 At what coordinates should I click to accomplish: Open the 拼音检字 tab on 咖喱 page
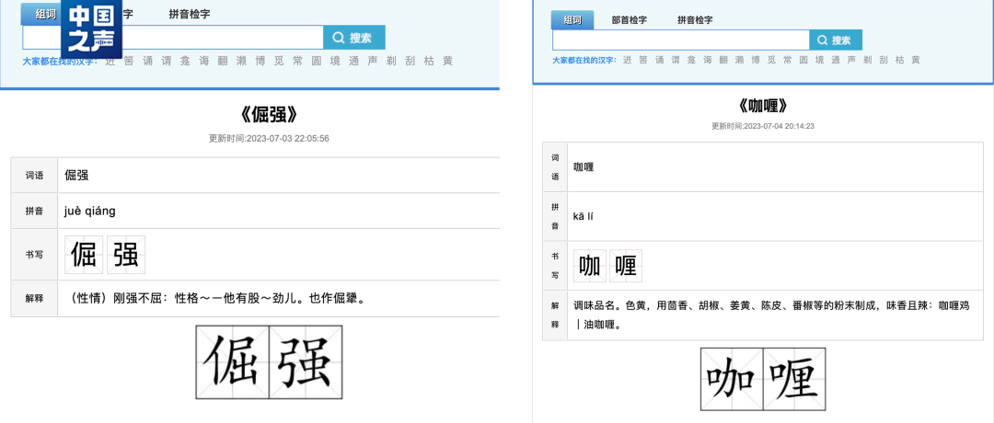pos(695,20)
